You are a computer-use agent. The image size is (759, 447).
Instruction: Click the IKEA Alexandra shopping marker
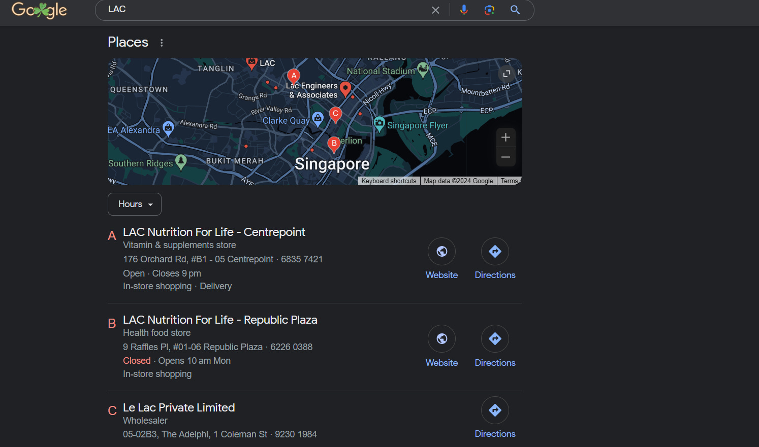click(168, 128)
